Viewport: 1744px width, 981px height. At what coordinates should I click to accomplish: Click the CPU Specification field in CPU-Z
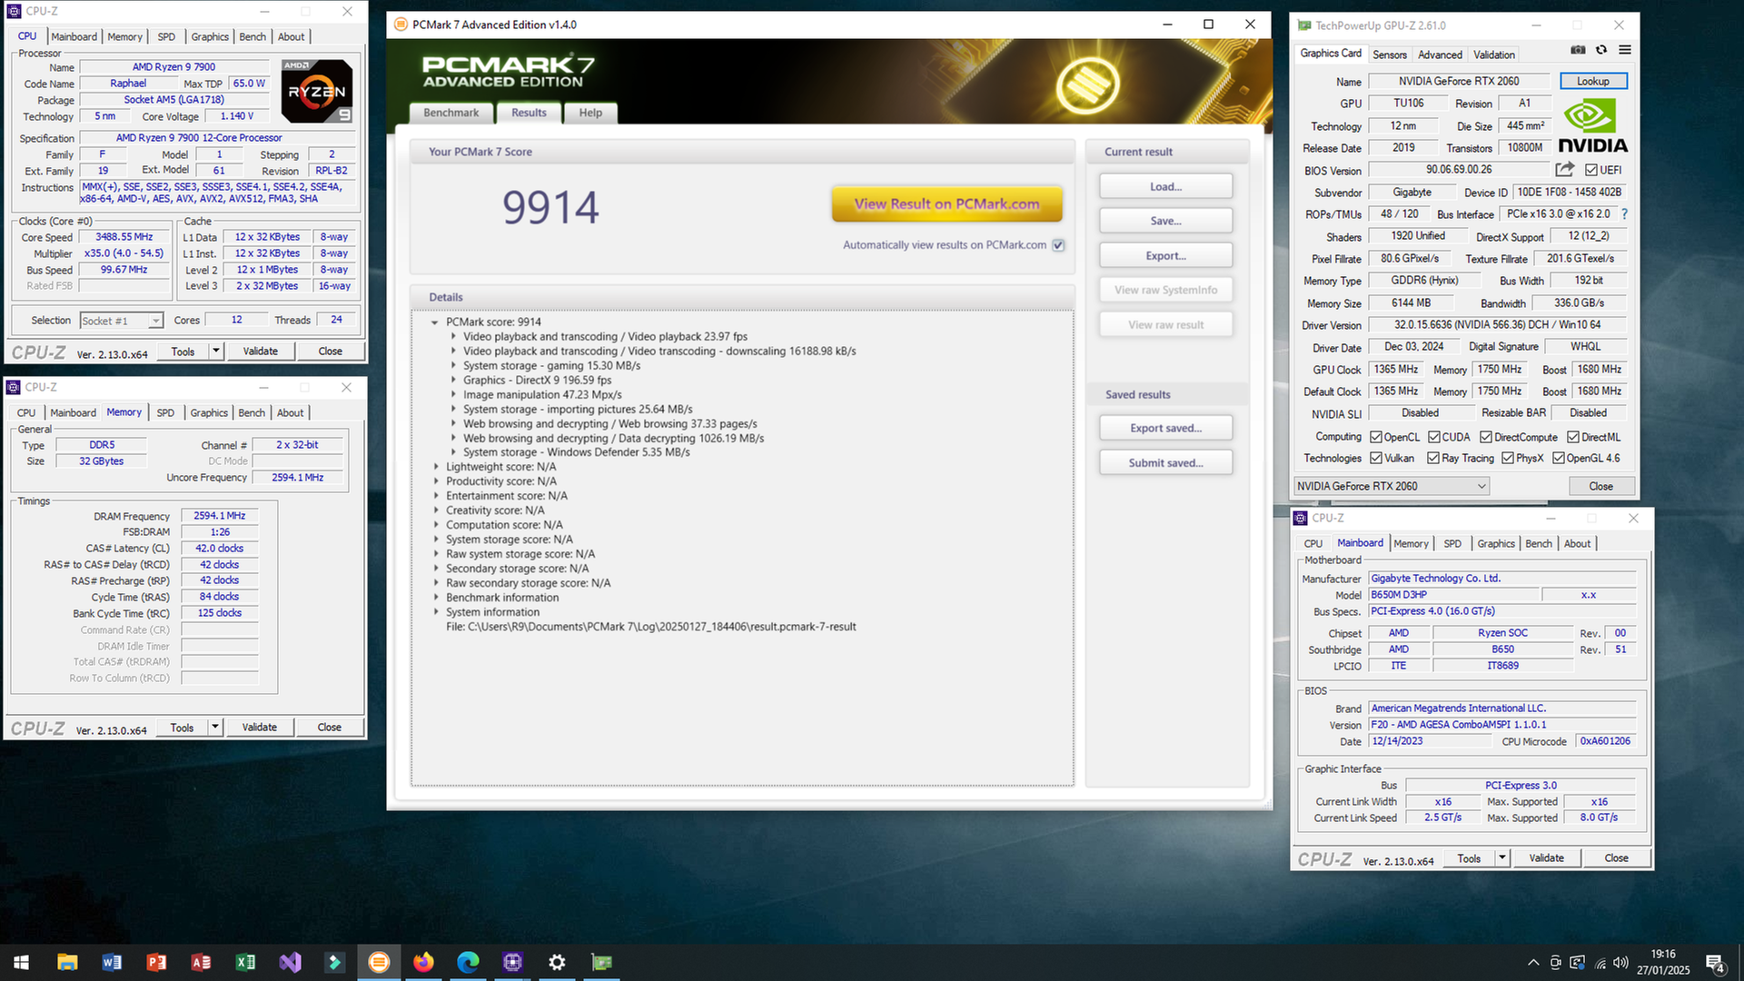tap(218, 138)
